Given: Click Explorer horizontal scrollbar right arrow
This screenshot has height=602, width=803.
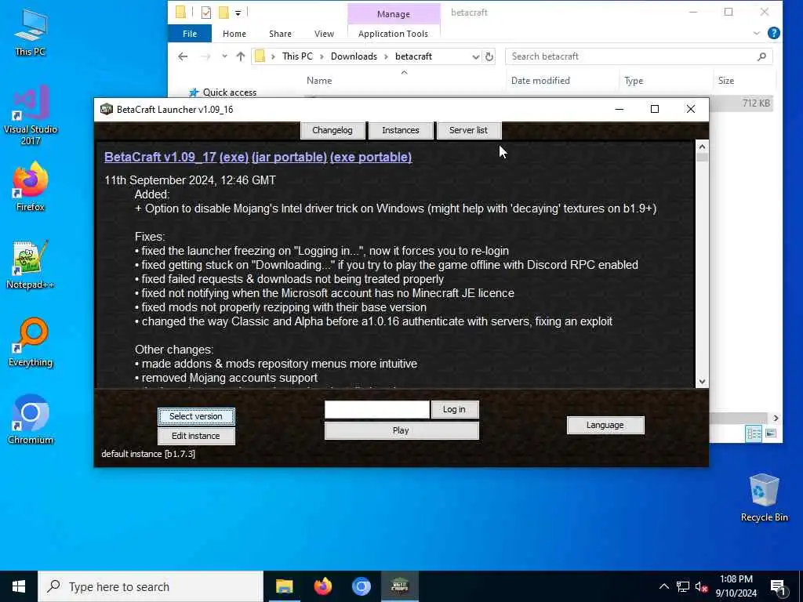Looking at the screenshot, I should 776,418.
